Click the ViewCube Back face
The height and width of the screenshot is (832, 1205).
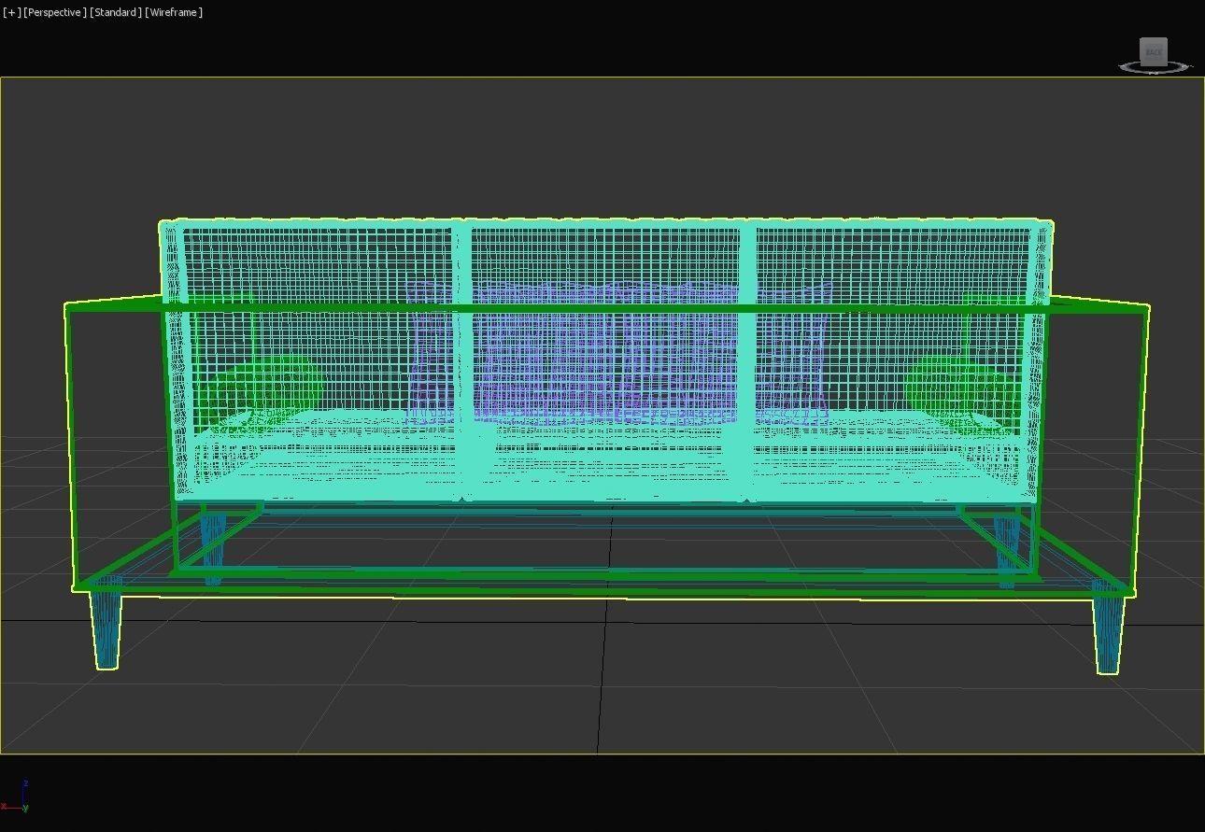[x=1154, y=51]
